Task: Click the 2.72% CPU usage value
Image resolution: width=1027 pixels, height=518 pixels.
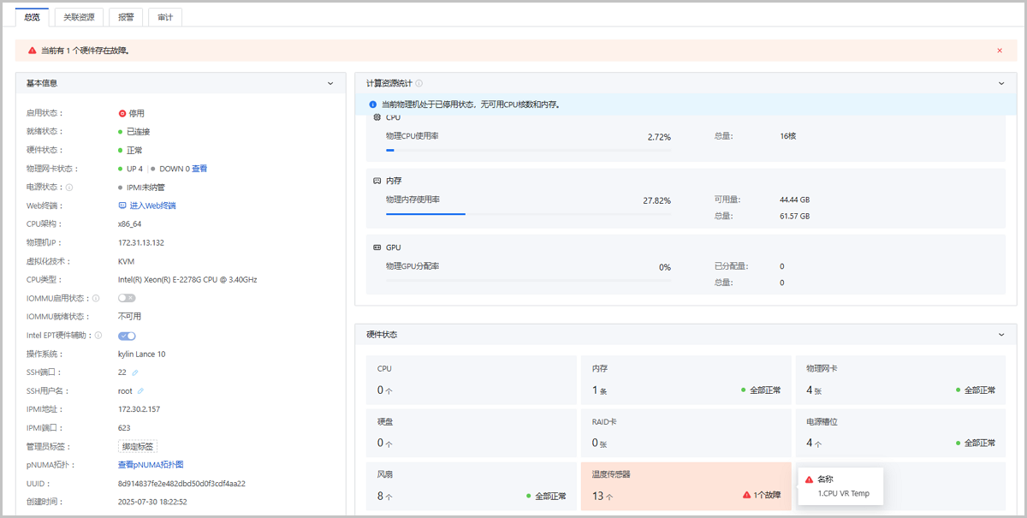Action: (x=659, y=137)
